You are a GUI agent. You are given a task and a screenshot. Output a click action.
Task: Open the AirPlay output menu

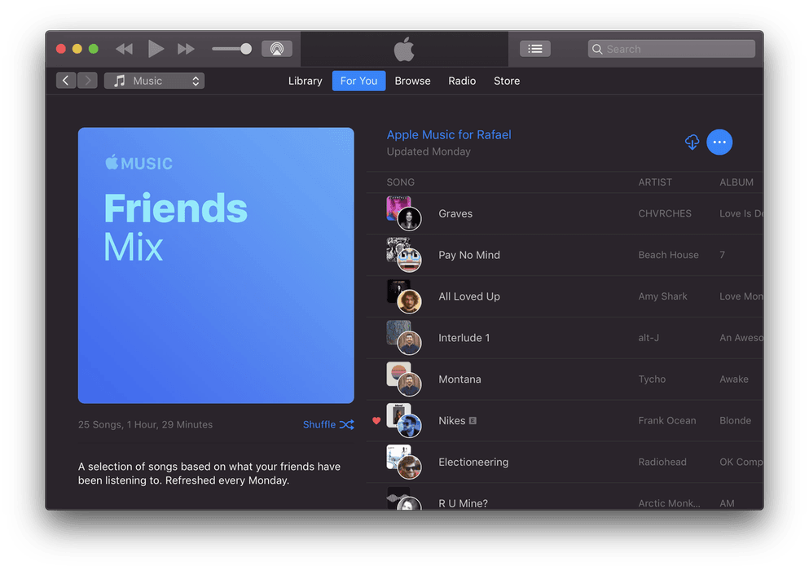tap(276, 49)
